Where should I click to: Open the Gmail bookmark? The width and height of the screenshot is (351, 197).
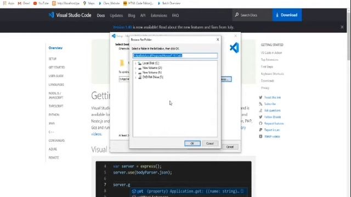tap(24, 3)
